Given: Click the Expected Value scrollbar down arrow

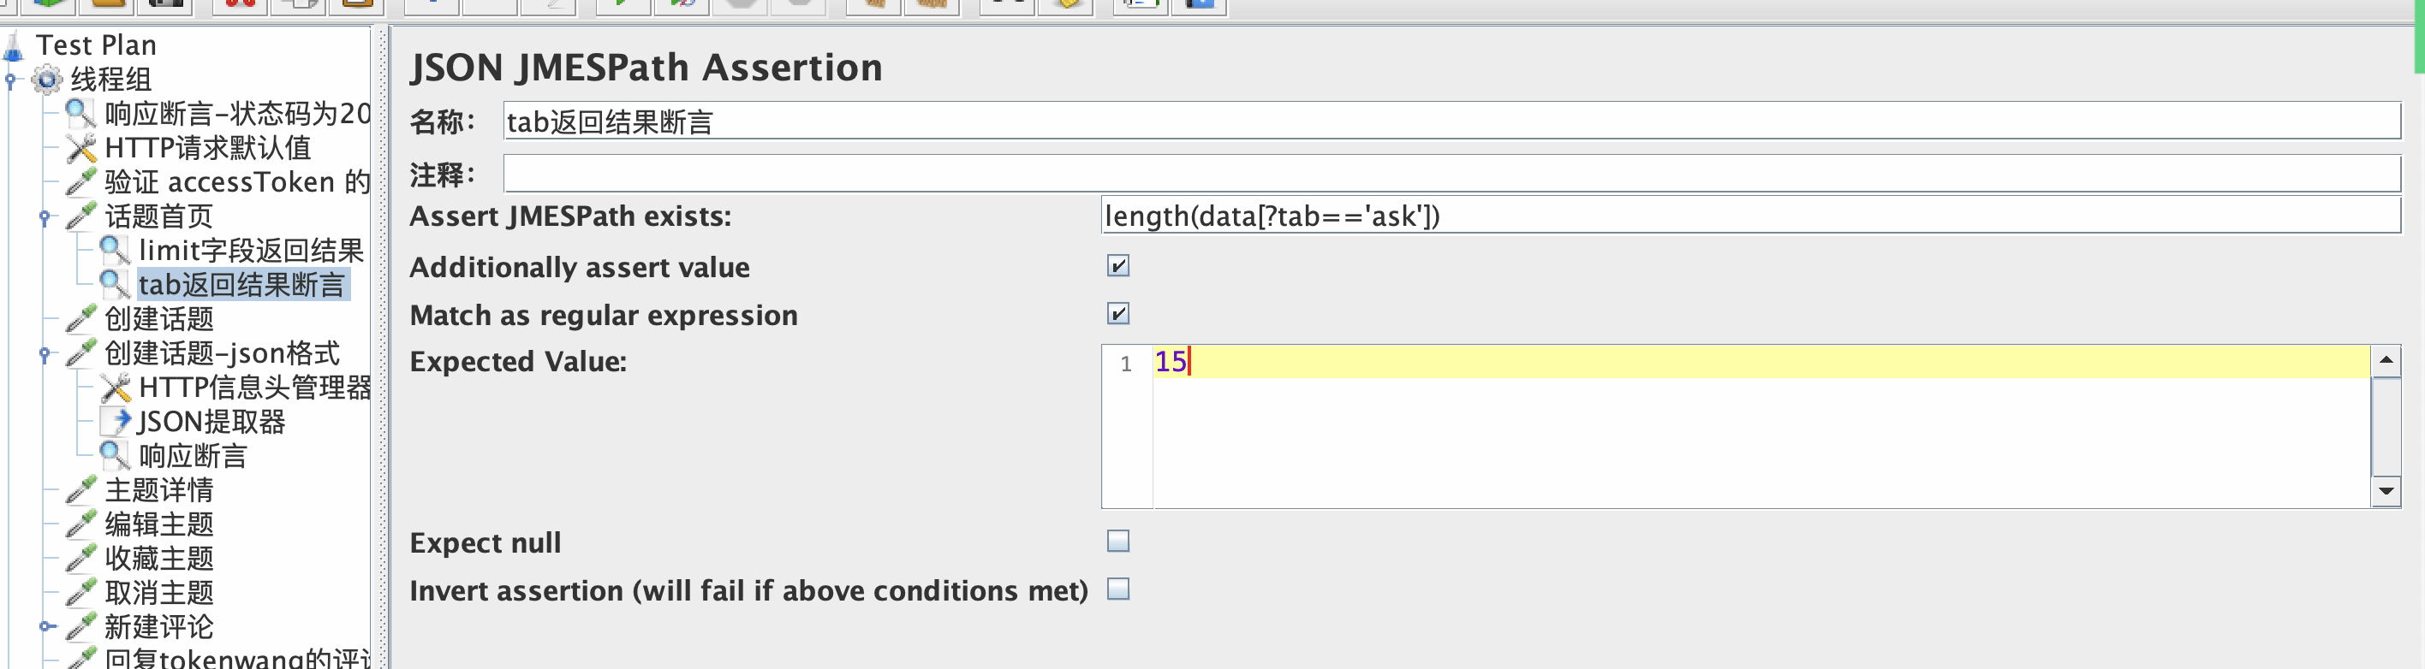Looking at the screenshot, I should [x=2385, y=490].
